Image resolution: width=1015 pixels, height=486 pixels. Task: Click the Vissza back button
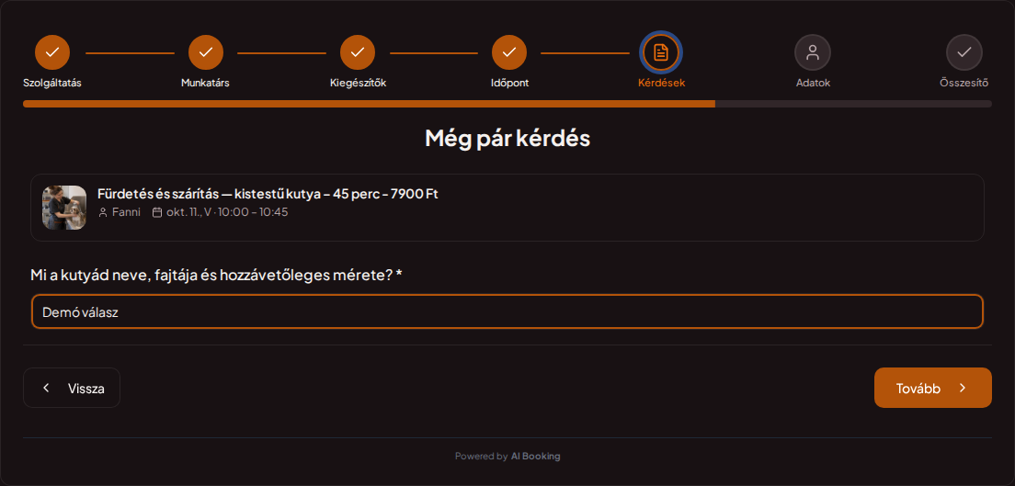click(72, 388)
